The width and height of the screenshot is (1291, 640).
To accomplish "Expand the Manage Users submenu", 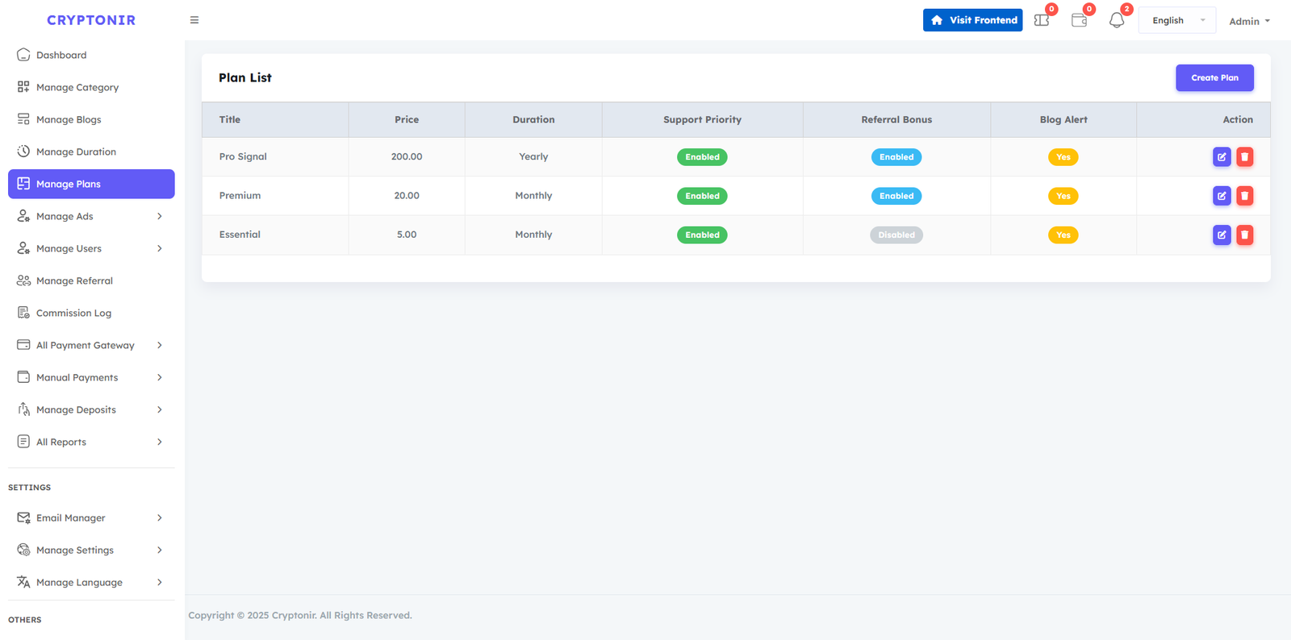I will pyautogui.click(x=90, y=248).
